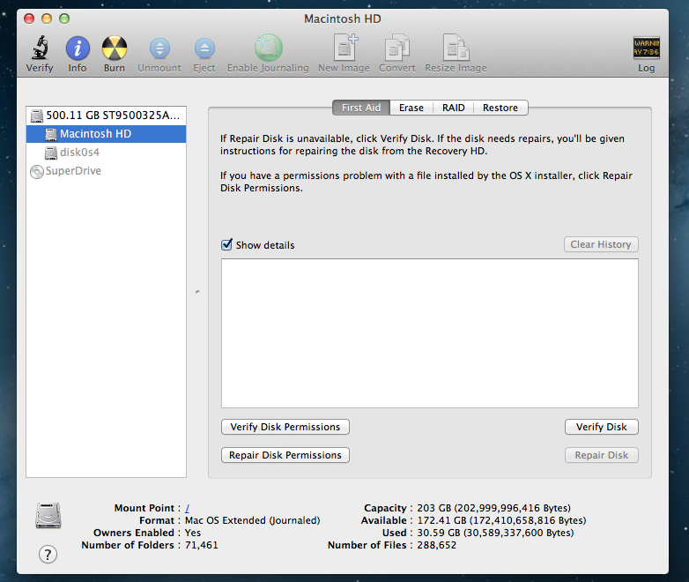
Task: Select disk0s4 partition in sidebar
Action: point(106,153)
